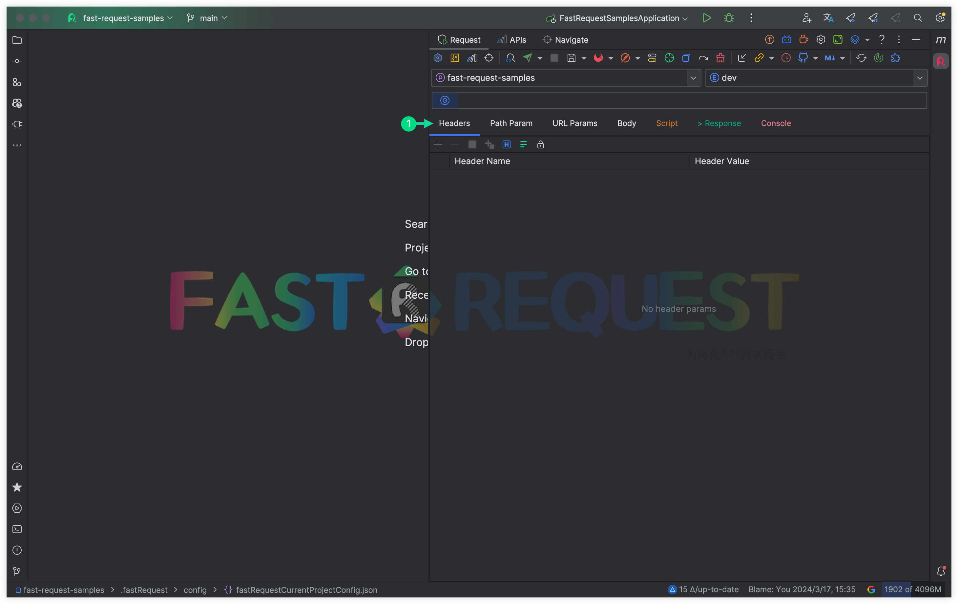
Task: Toggle the green lines bulk edit icon
Action: [523, 144]
